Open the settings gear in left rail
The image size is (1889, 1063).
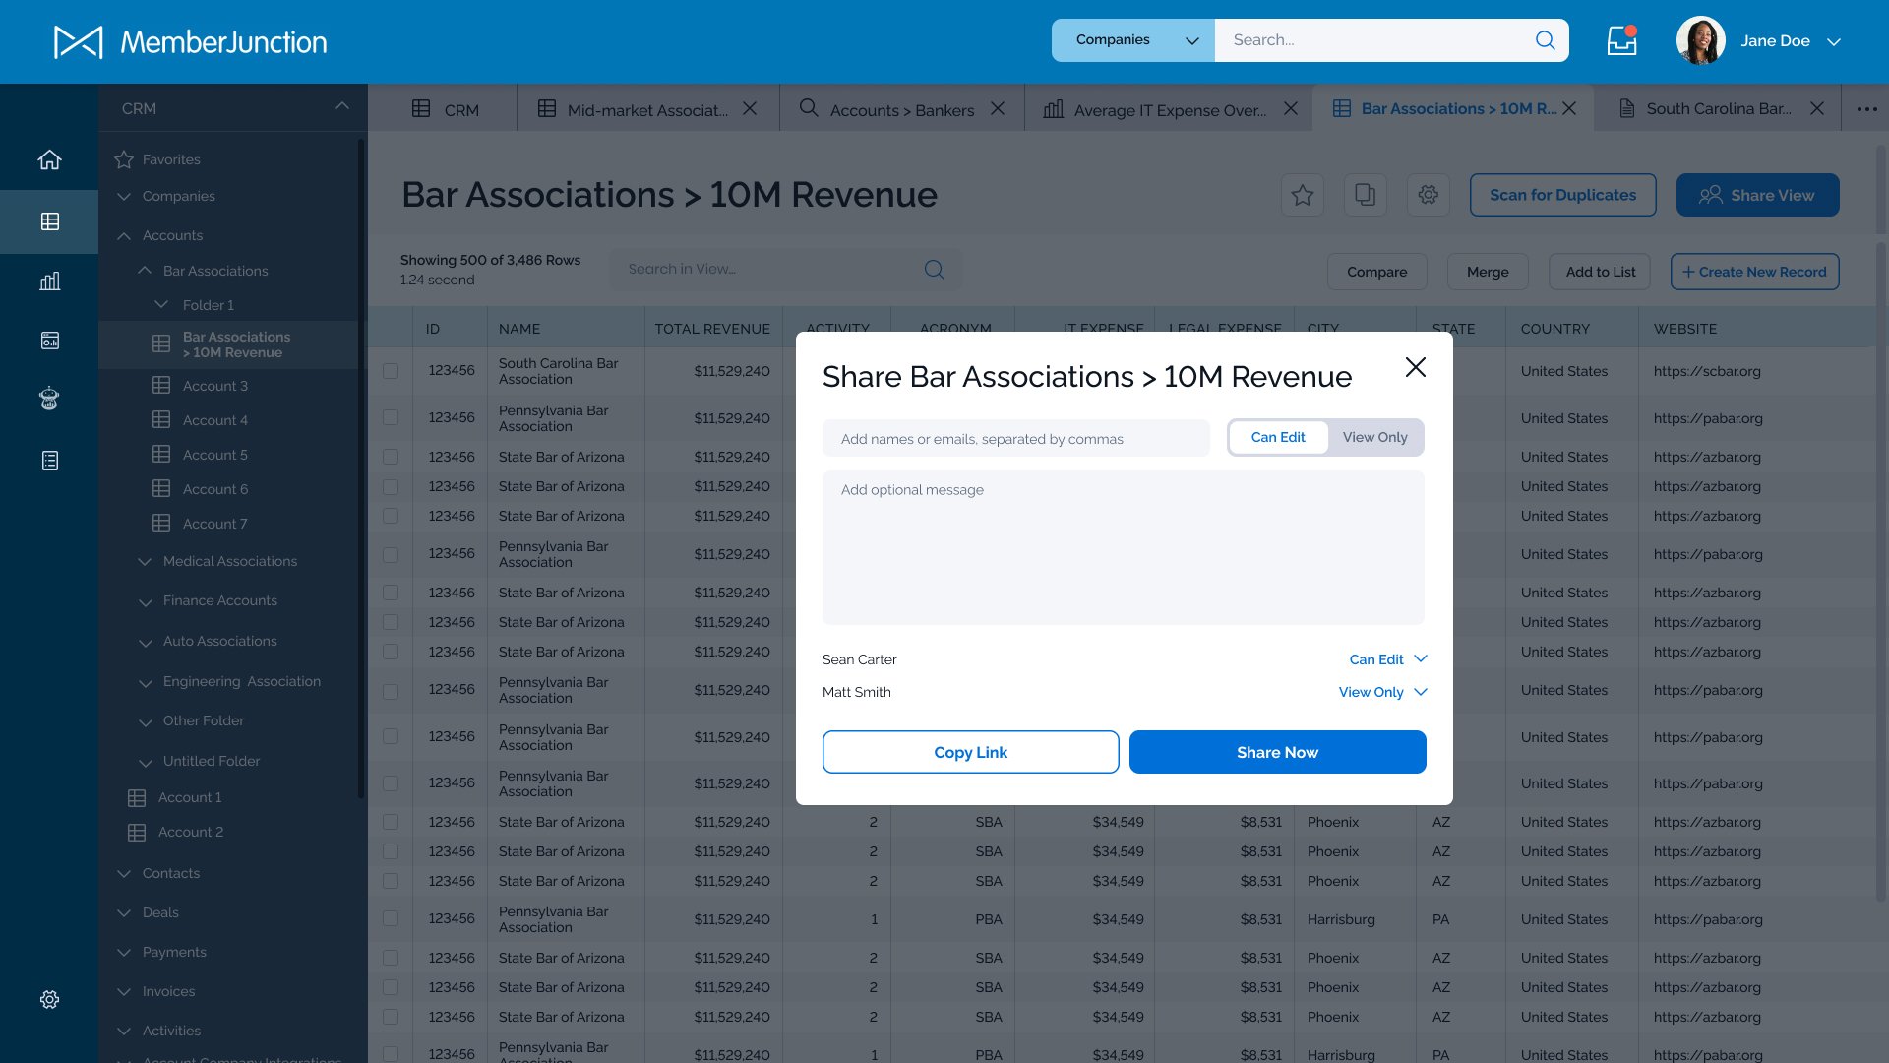click(x=49, y=999)
